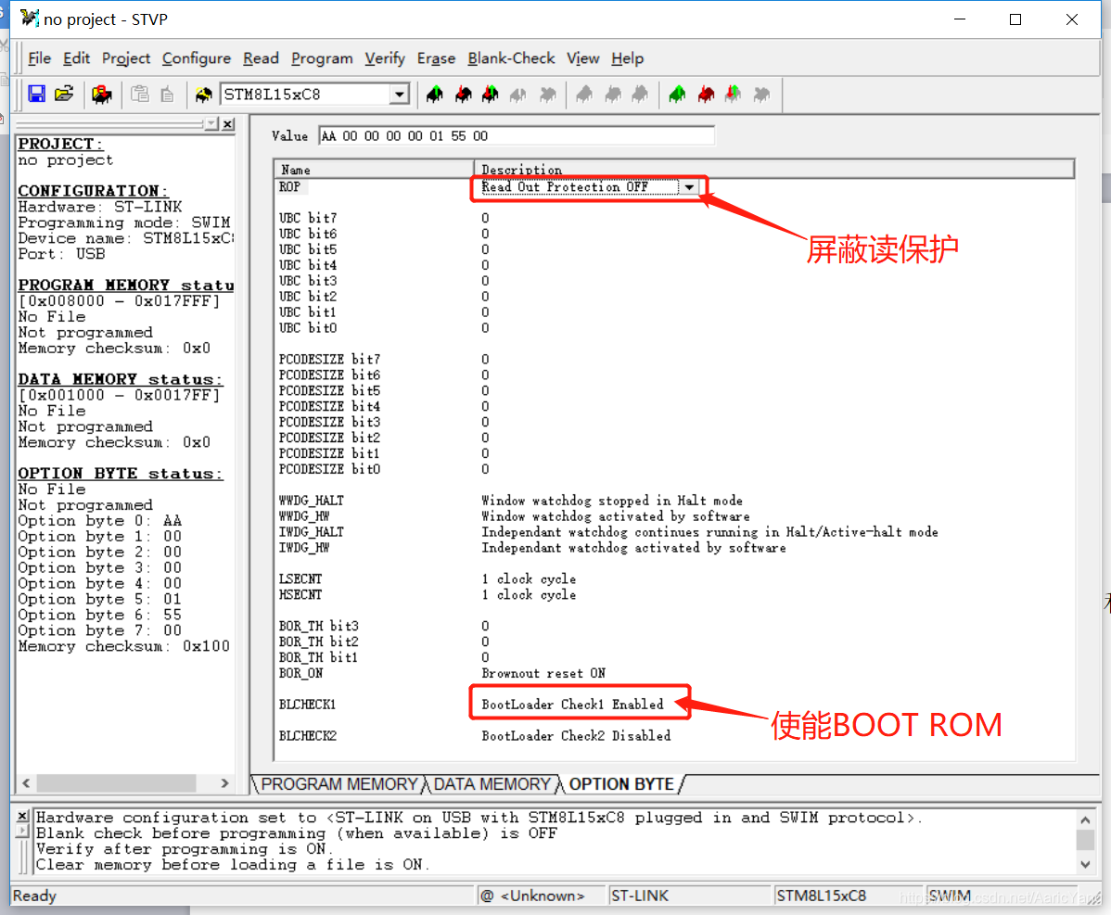
Task: Click SWIM entry in status bar
Action: click(x=949, y=896)
